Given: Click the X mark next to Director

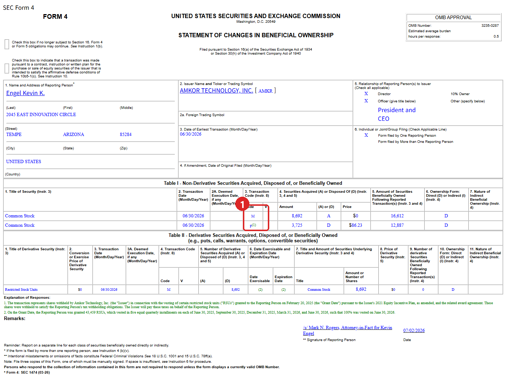Looking at the screenshot, I should coord(366,94).
